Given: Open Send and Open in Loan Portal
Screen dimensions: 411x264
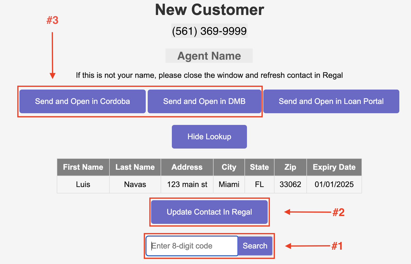Looking at the screenshot, I should click(331, 101).
